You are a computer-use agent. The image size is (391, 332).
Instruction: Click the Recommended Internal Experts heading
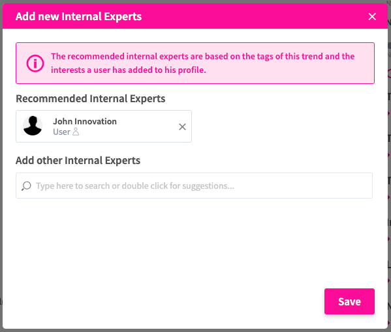pyautogui.click(x=91, y=98)
